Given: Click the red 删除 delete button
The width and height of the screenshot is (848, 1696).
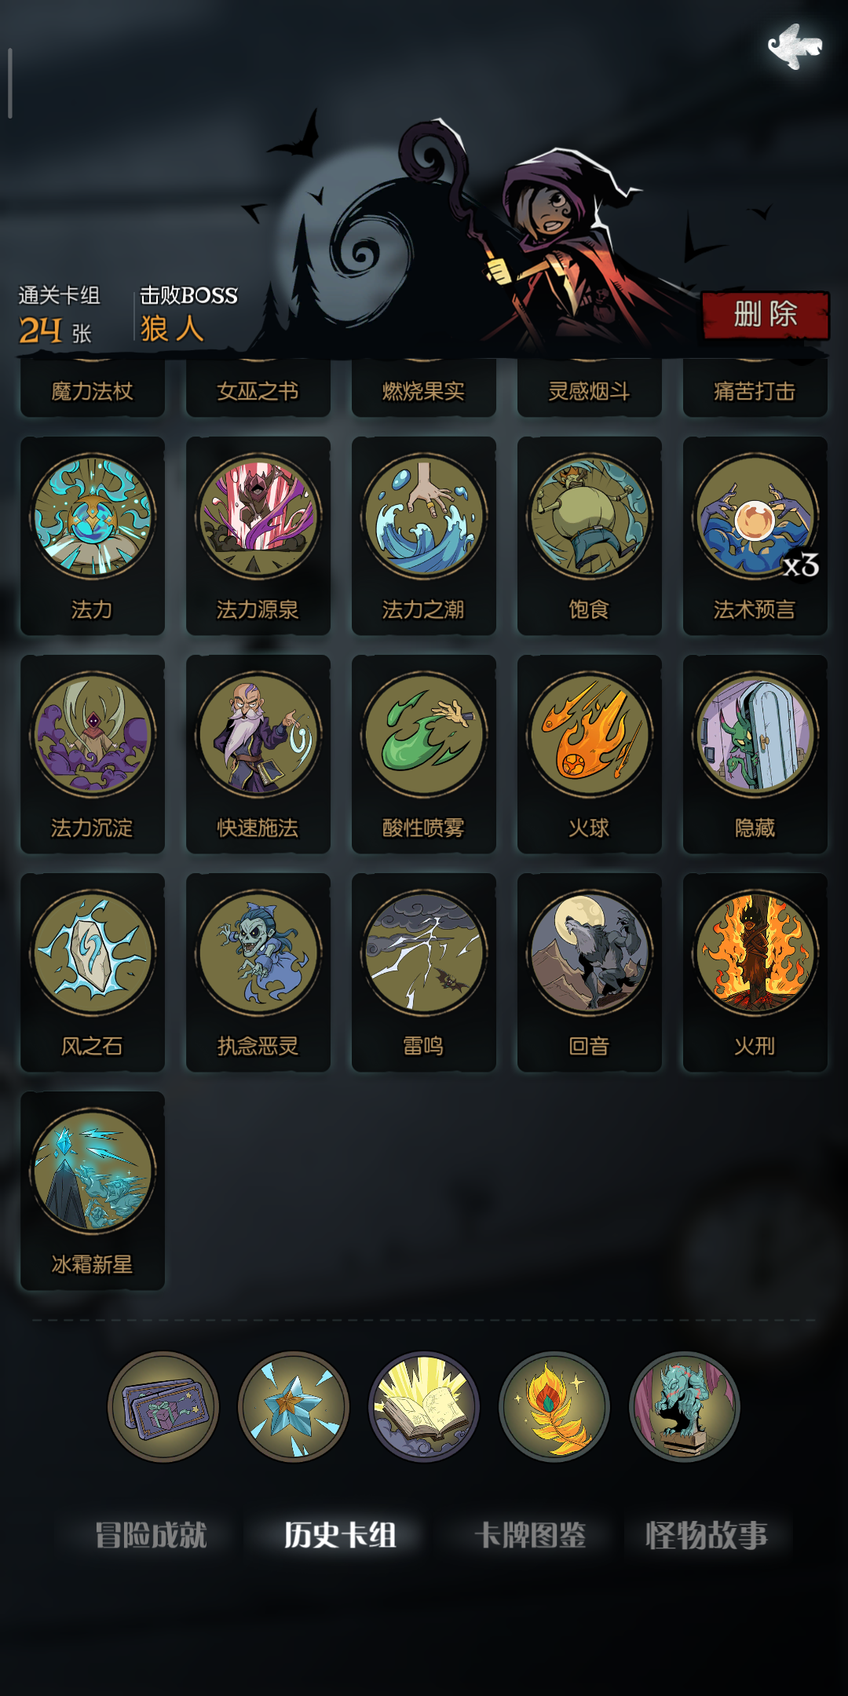Looking at the screenshot, I should coord(766,315).
